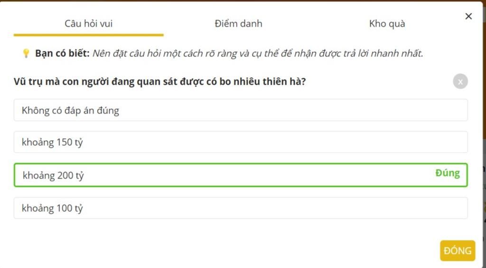Click the yellow ĐÓNG button
486x268 pixels.
[x=458, y=250]
